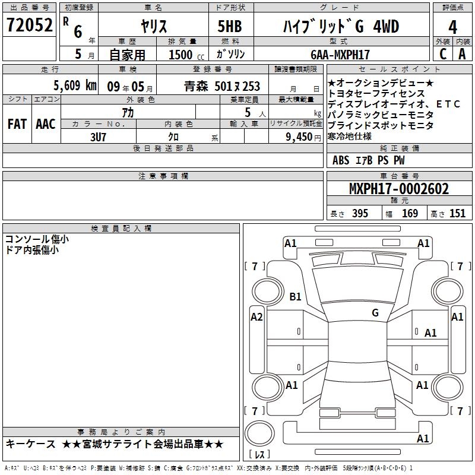This screenshot has height=475, width=475.
Task: Click inspector note ドア内張傷小
Action: [31, 250]
